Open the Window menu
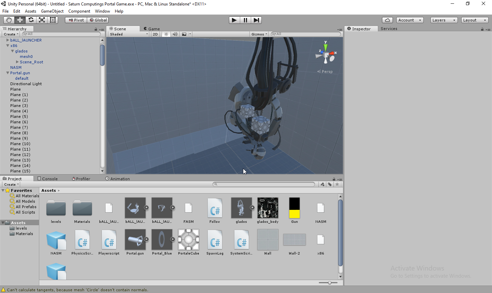The image size is (492, 293). pos(102,11)
